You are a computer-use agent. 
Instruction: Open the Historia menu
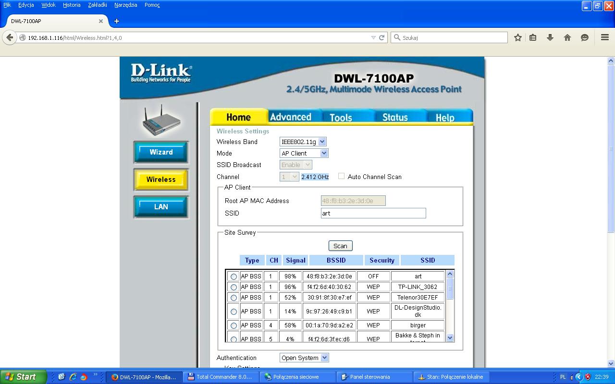(x=72, y=5)
